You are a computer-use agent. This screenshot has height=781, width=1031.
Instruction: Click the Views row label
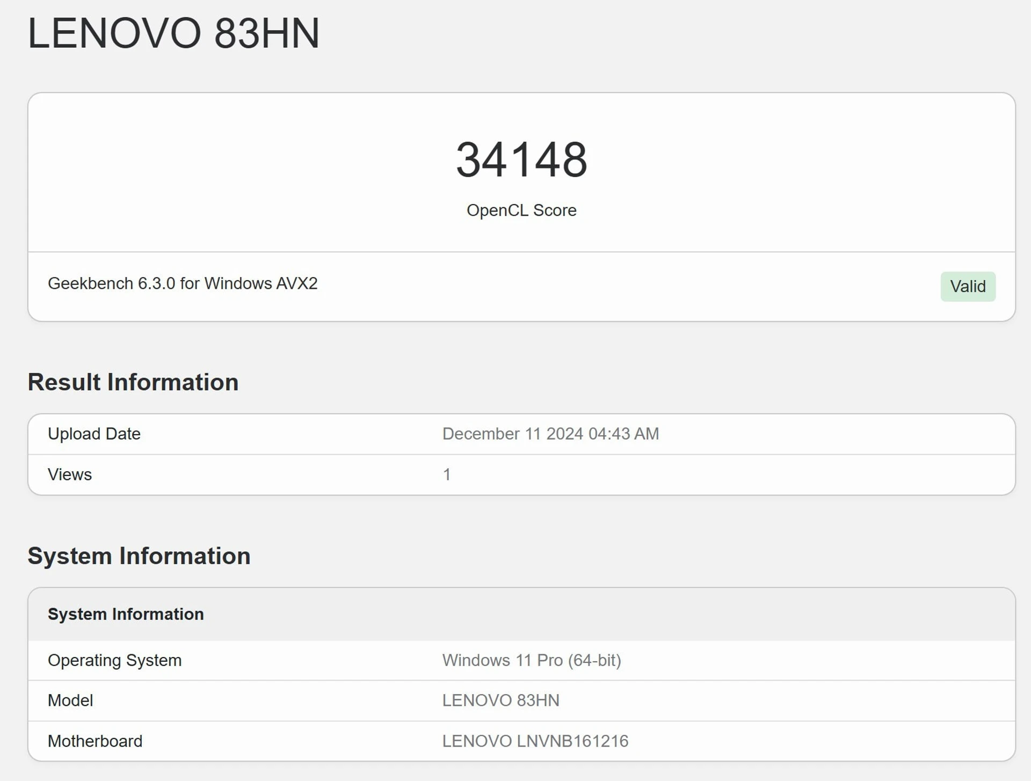70,475
